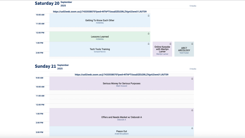The height and width of the screenshot is (138, 245).
Task: Open Serious Money for Serious Purposes title
Action: point(121,83)
